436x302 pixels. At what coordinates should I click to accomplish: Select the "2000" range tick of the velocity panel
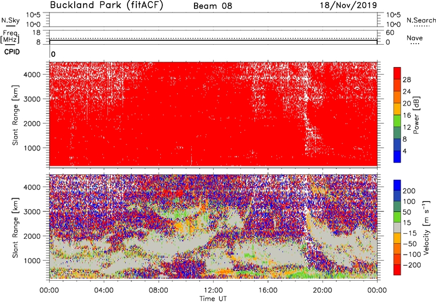click(x=32, y=236)
